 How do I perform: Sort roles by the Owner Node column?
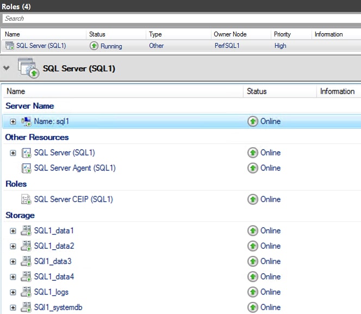point(241,34)
